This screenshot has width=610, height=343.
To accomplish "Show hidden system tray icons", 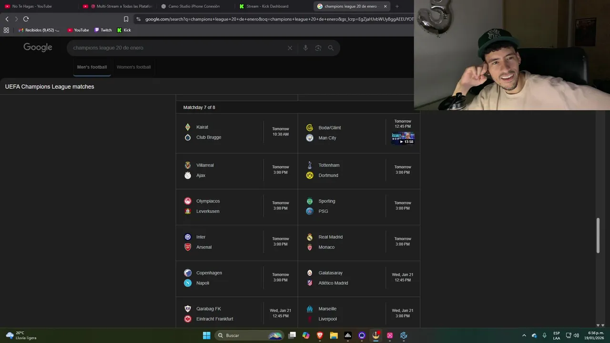I will 524,335.
